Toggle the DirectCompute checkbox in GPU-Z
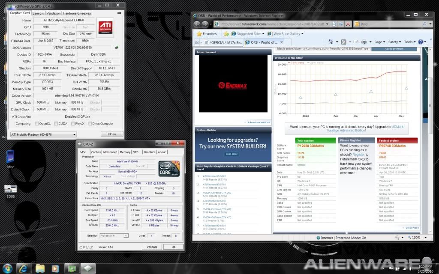 tap(90, 124)
